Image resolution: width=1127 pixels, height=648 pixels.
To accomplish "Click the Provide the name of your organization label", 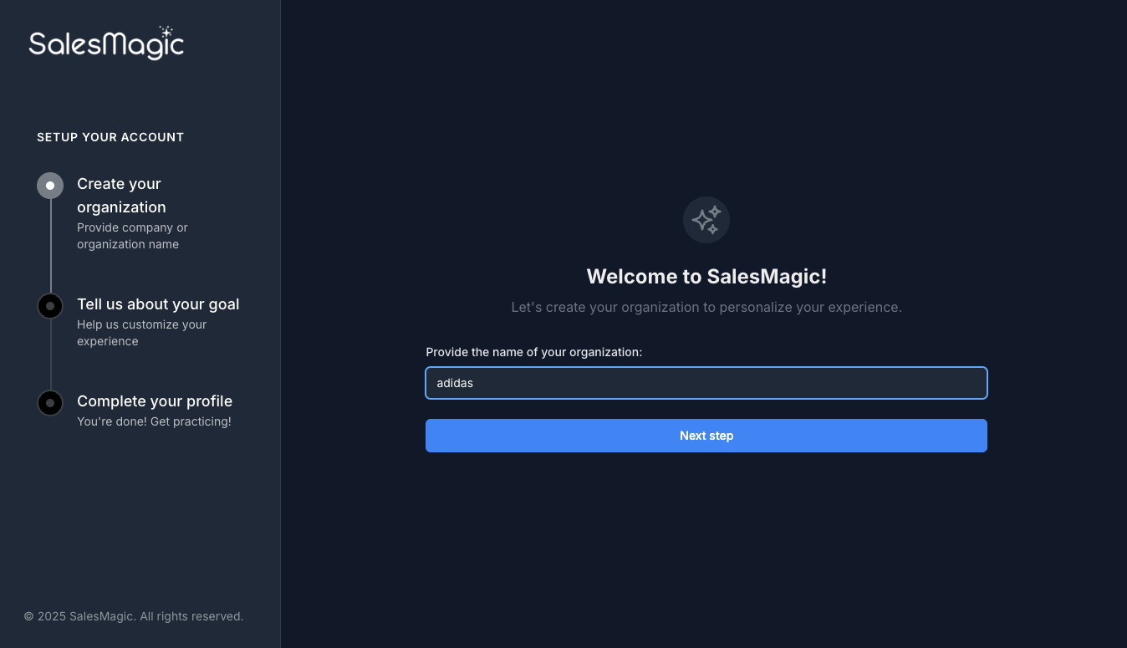I will tap(534, 352).
